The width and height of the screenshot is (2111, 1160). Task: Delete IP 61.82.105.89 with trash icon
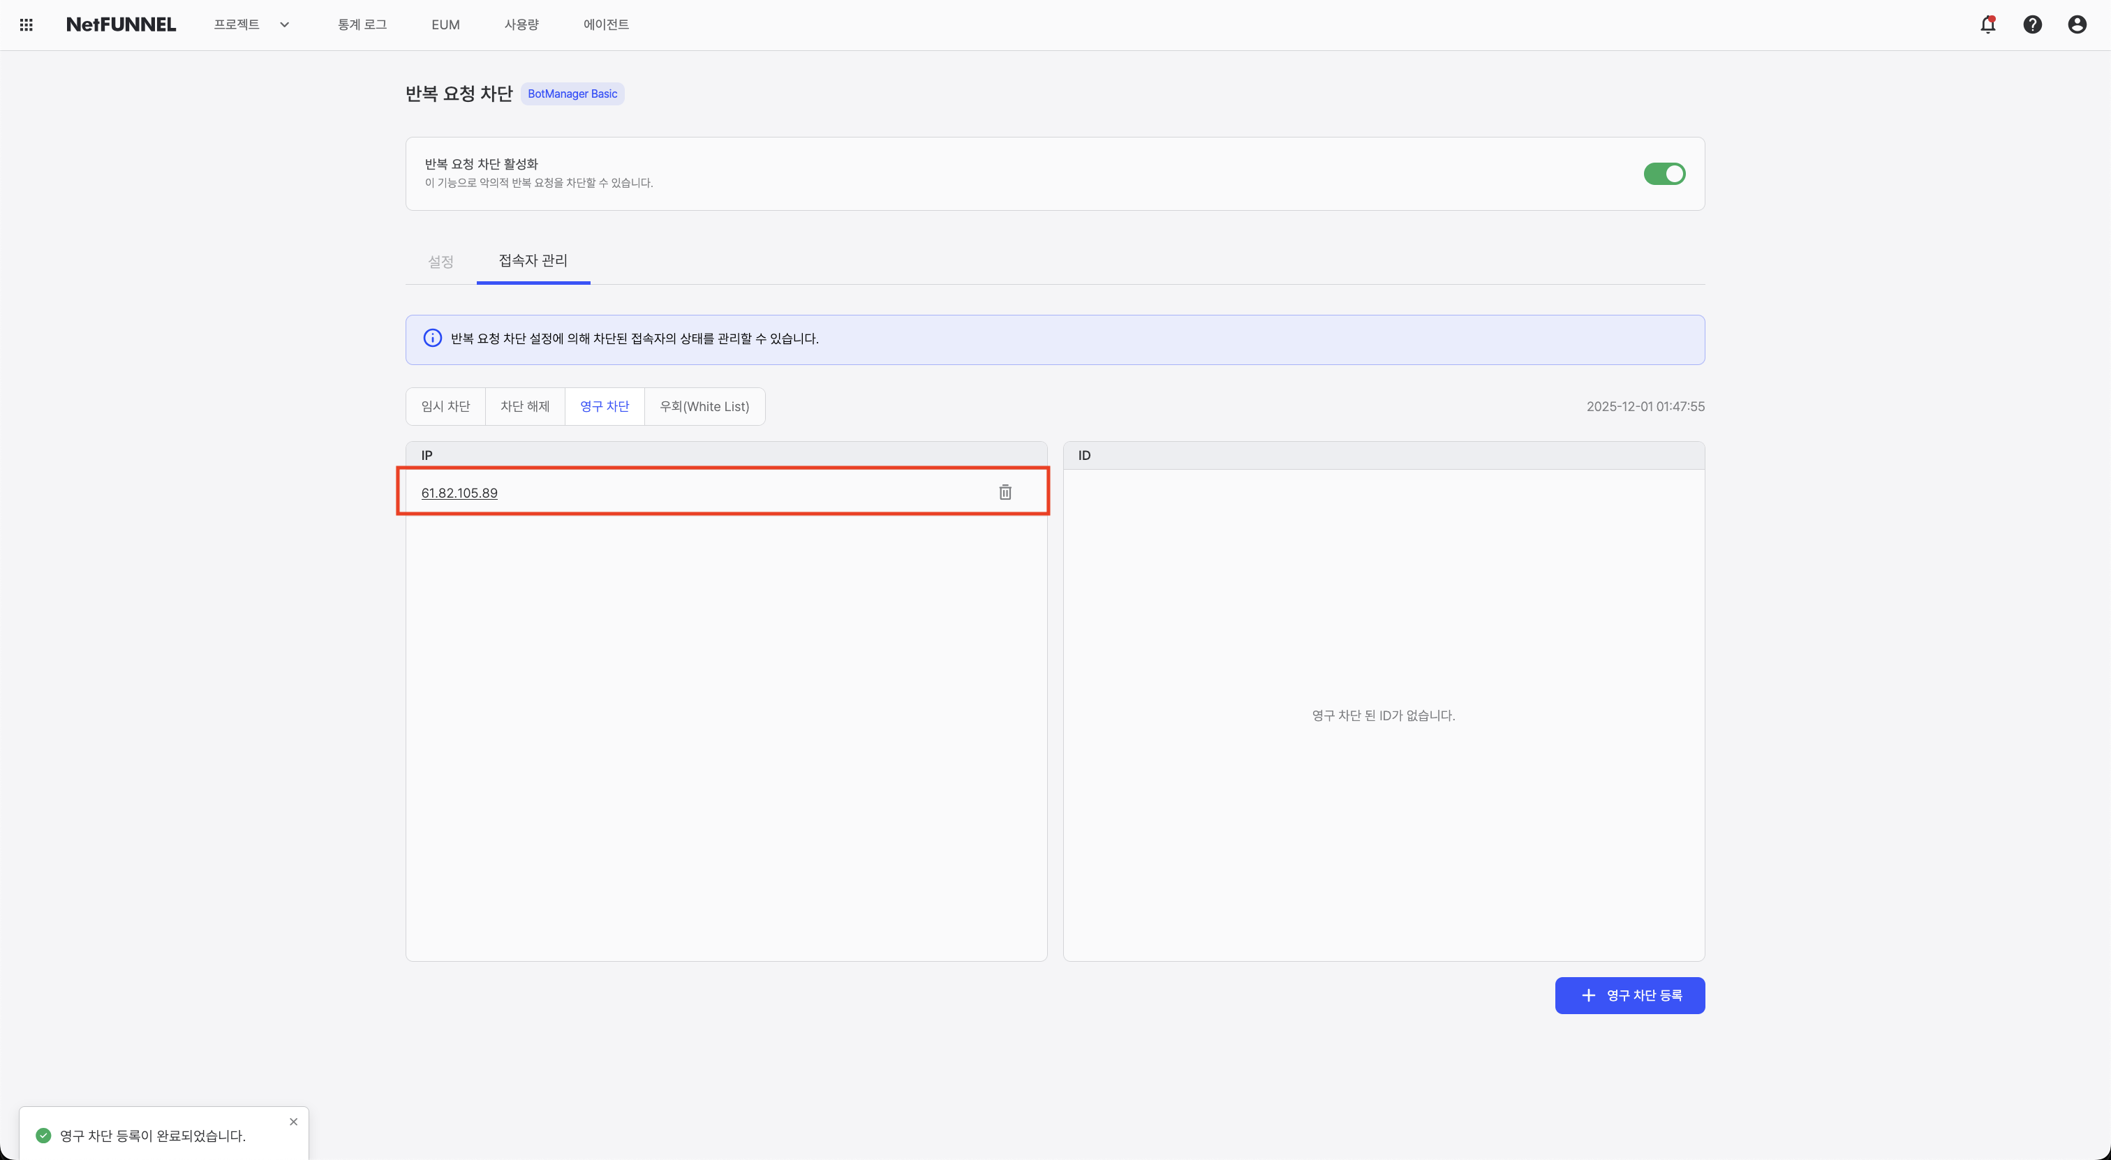(1005, 492)
